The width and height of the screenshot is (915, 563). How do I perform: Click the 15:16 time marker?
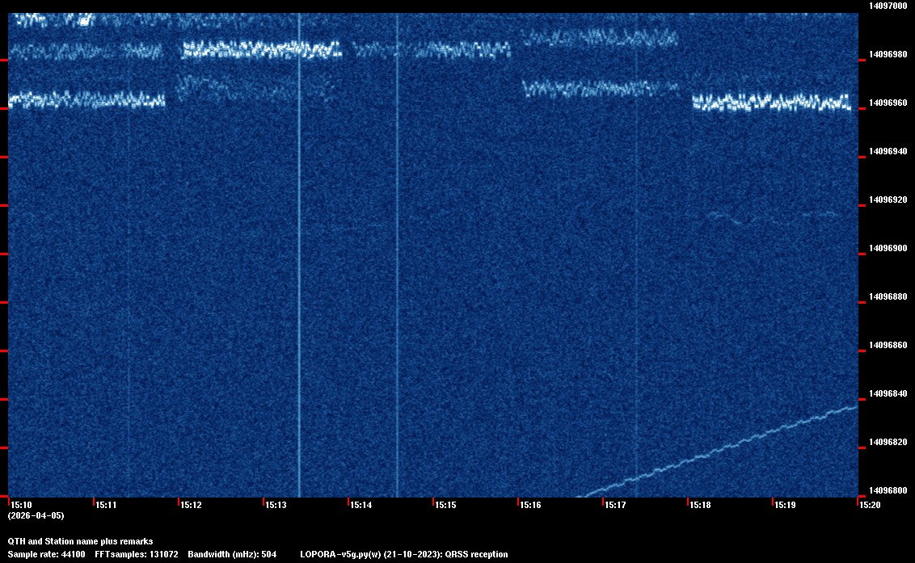(530, 505)
